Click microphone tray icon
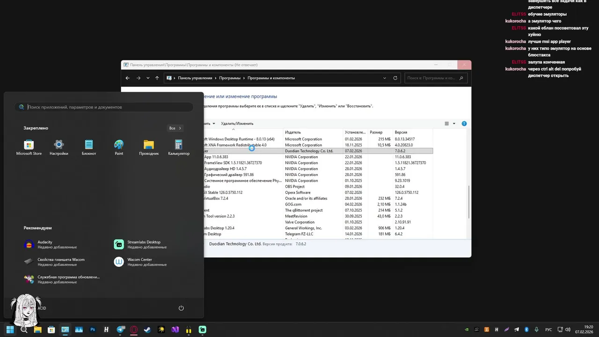 [536, 330]
